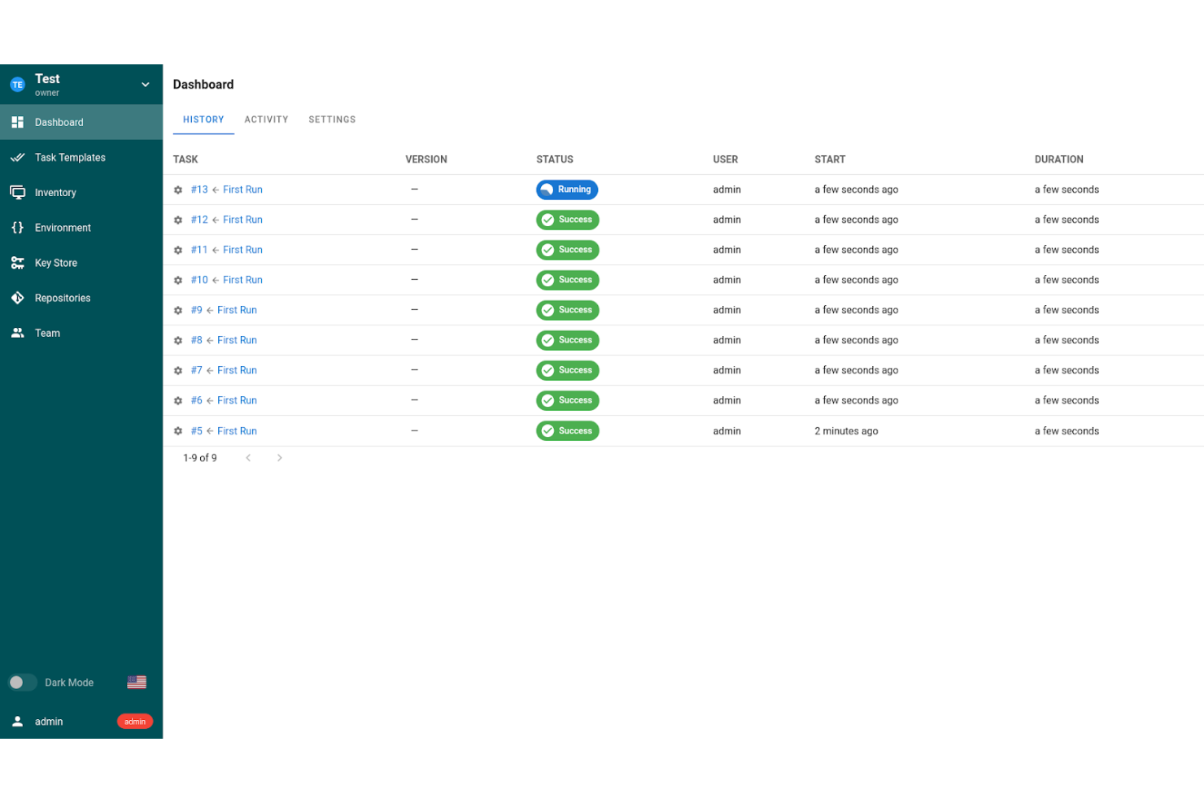Screen dimensions: 1204x803
Task: Click the US flag language selector
Action: point(136,682)
